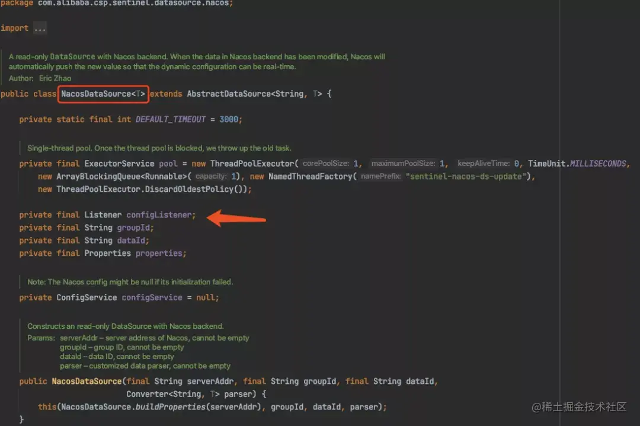This screenshot has height=426, width=640.
Task: Click 'groupId – group ID, cannot be empty' doc line
Action: (121, 347)
